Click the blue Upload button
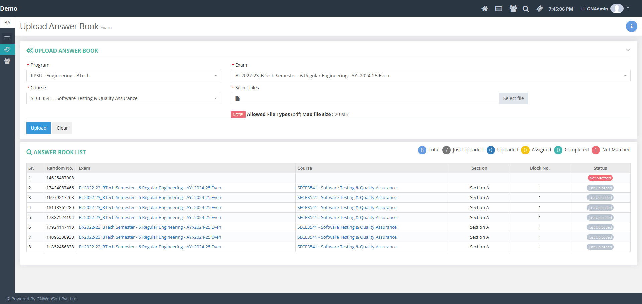642x304 pixels. [x=38, y=128]
